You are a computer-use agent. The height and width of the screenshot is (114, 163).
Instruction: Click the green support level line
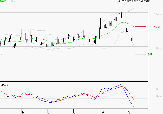(x=140, y=54)
